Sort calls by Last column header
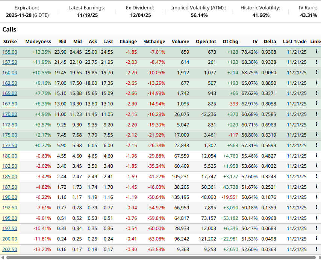Viewport: 321px width, 260px height. click(x=108, y=42)
